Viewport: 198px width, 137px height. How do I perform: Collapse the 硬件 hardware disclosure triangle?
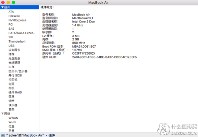pos(2,8)
